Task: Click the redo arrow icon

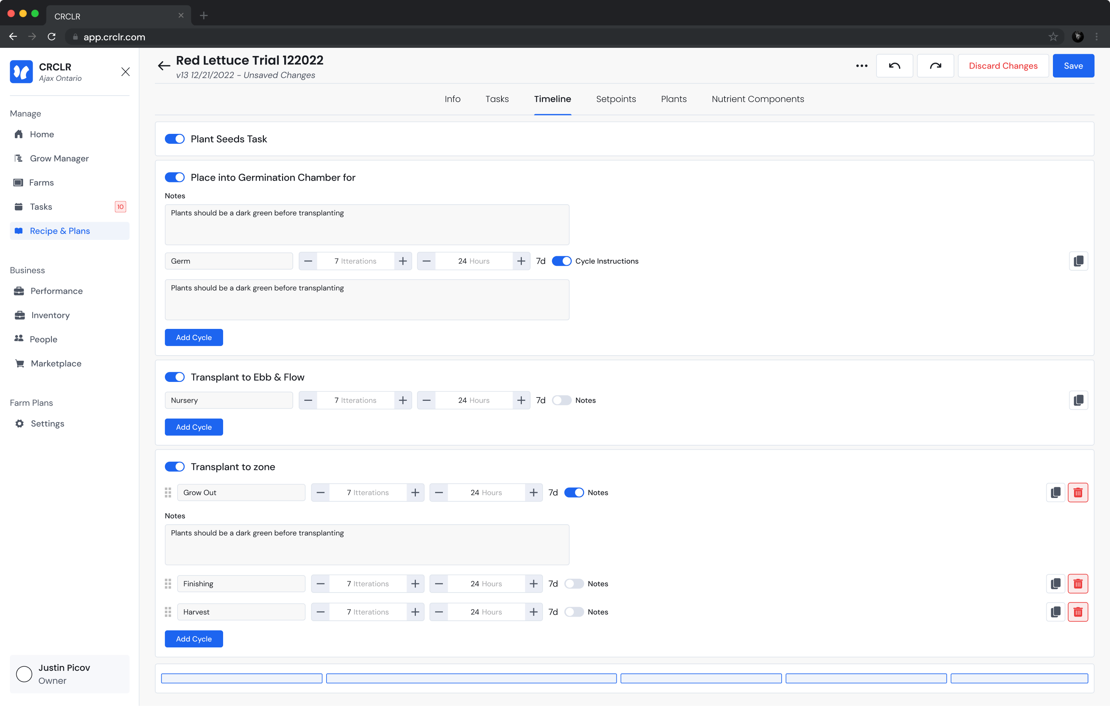Action: click(x=935, y=66)
